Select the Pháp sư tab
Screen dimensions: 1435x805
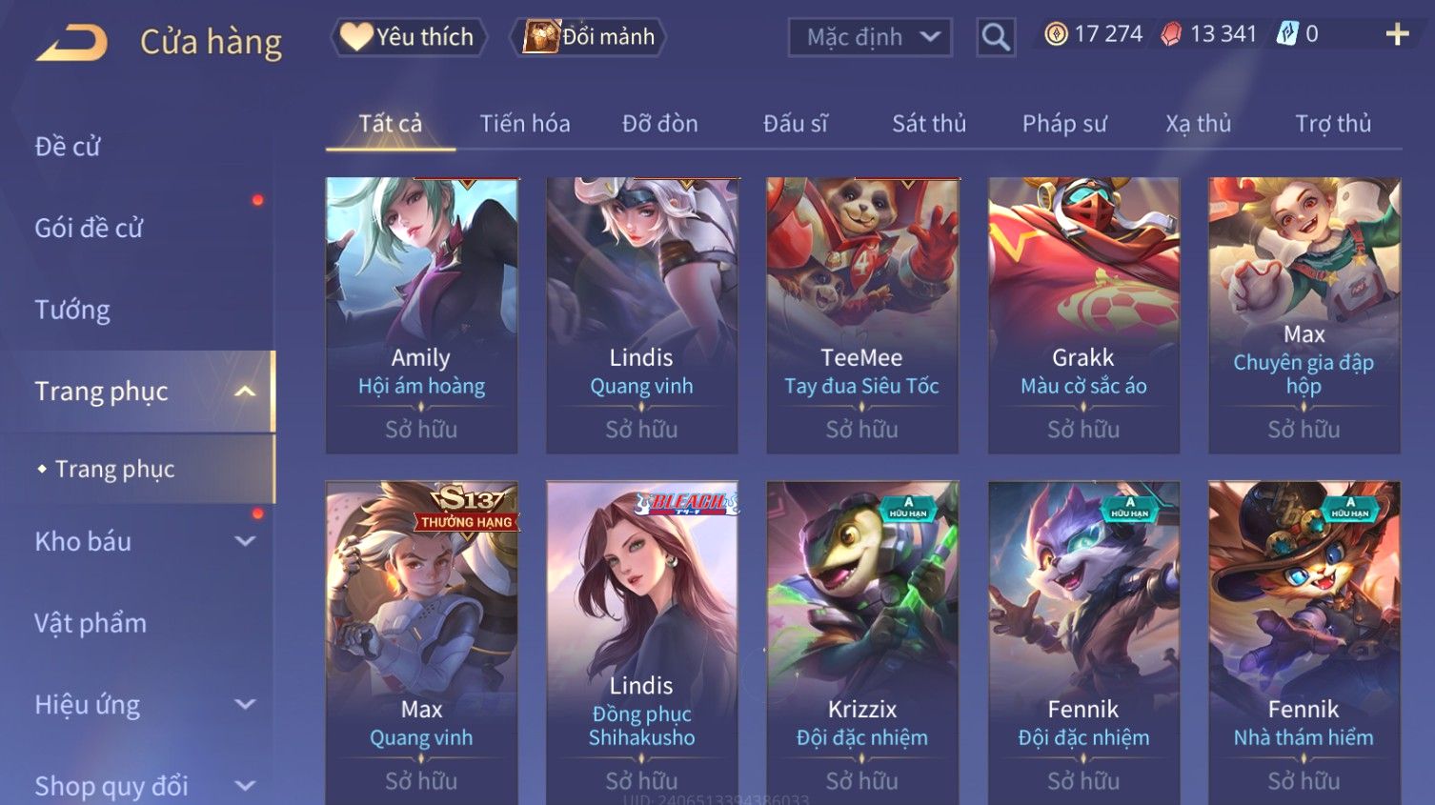point(1064,124)
